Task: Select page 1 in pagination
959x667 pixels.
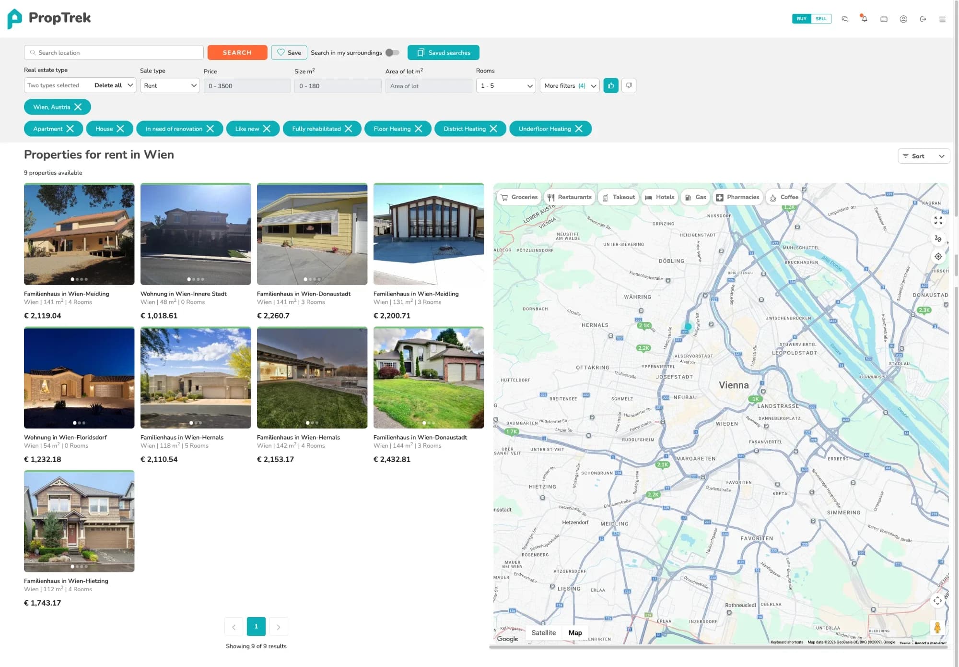Action: pyautogui.click(x=256, y=627)
